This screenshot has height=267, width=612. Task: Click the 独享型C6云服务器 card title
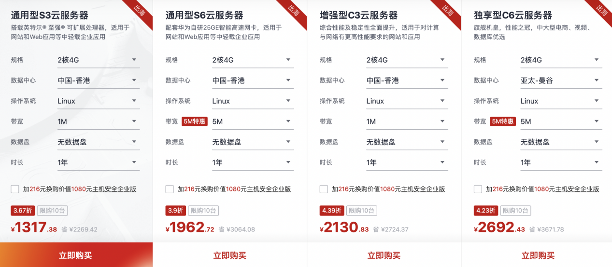[513, 15]
